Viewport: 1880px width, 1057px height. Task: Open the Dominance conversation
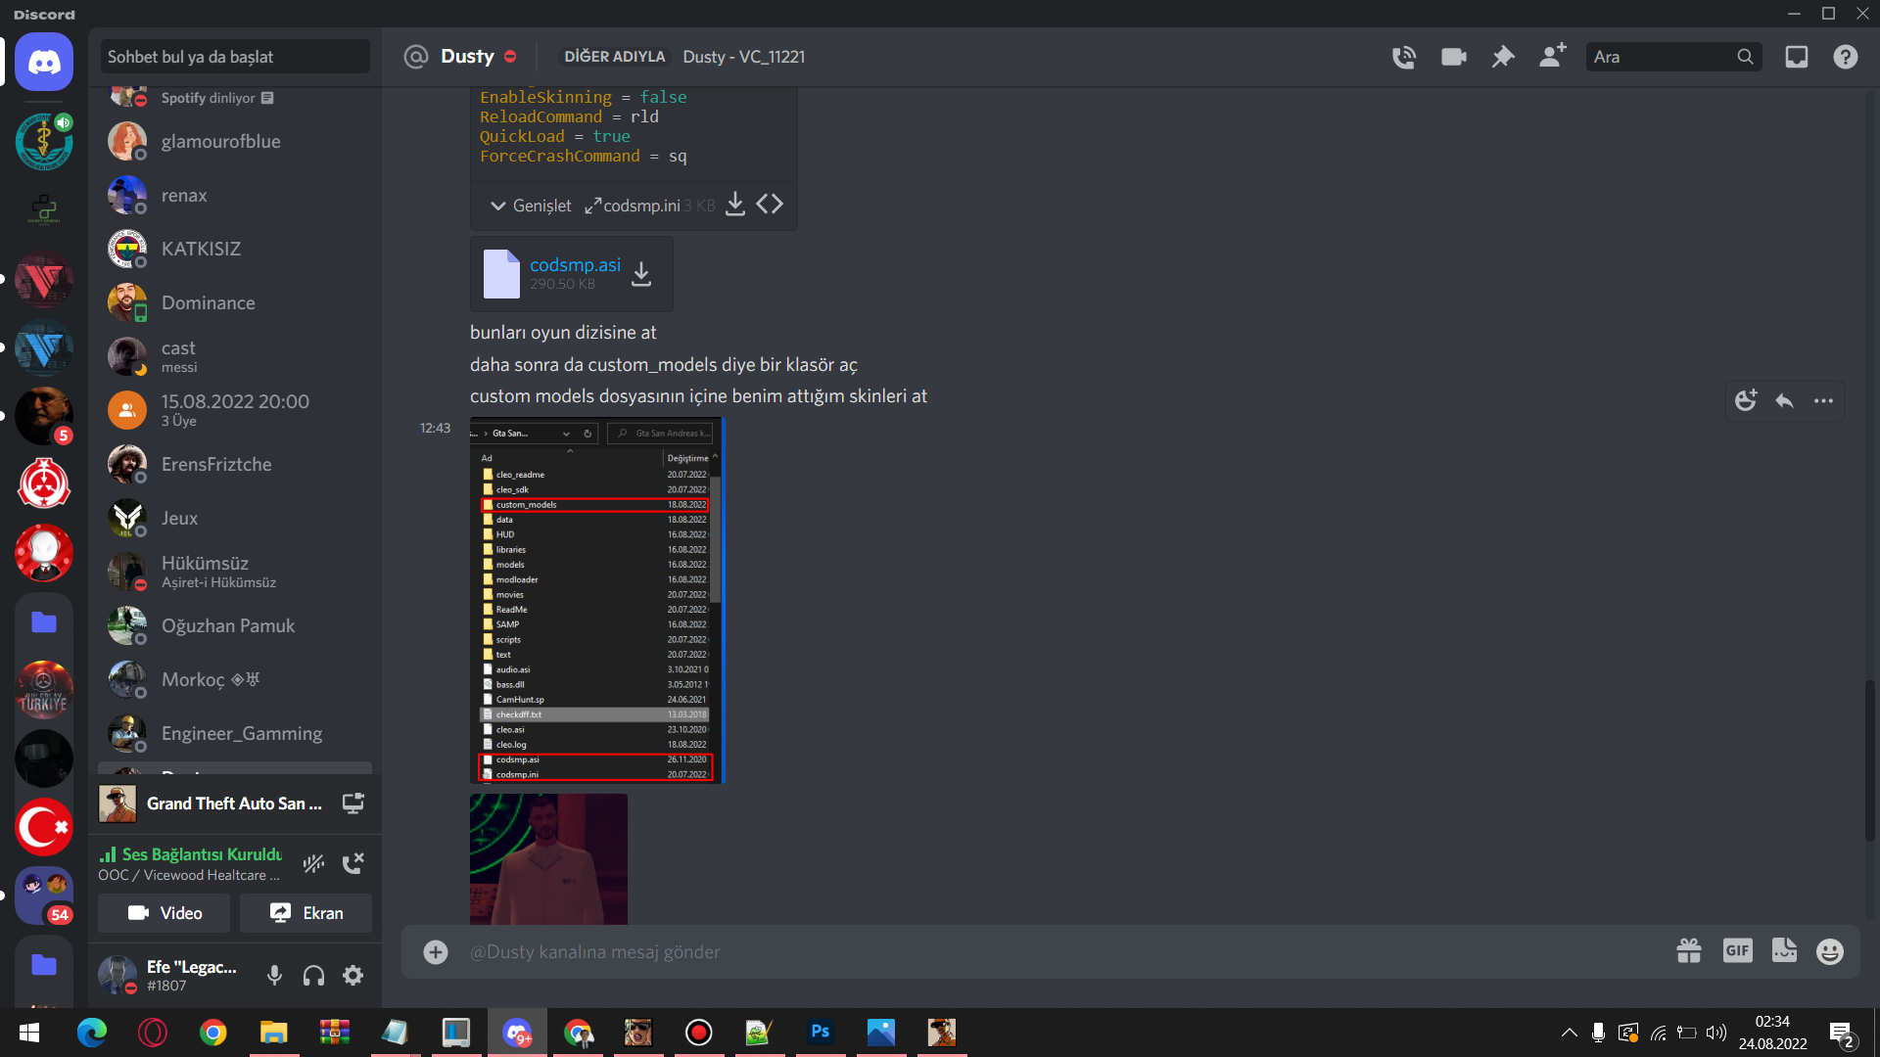click(235, 302)
